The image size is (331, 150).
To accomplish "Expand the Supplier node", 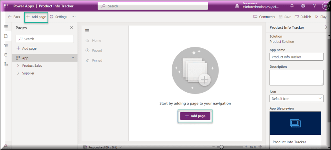I will [x=18, y=73].
